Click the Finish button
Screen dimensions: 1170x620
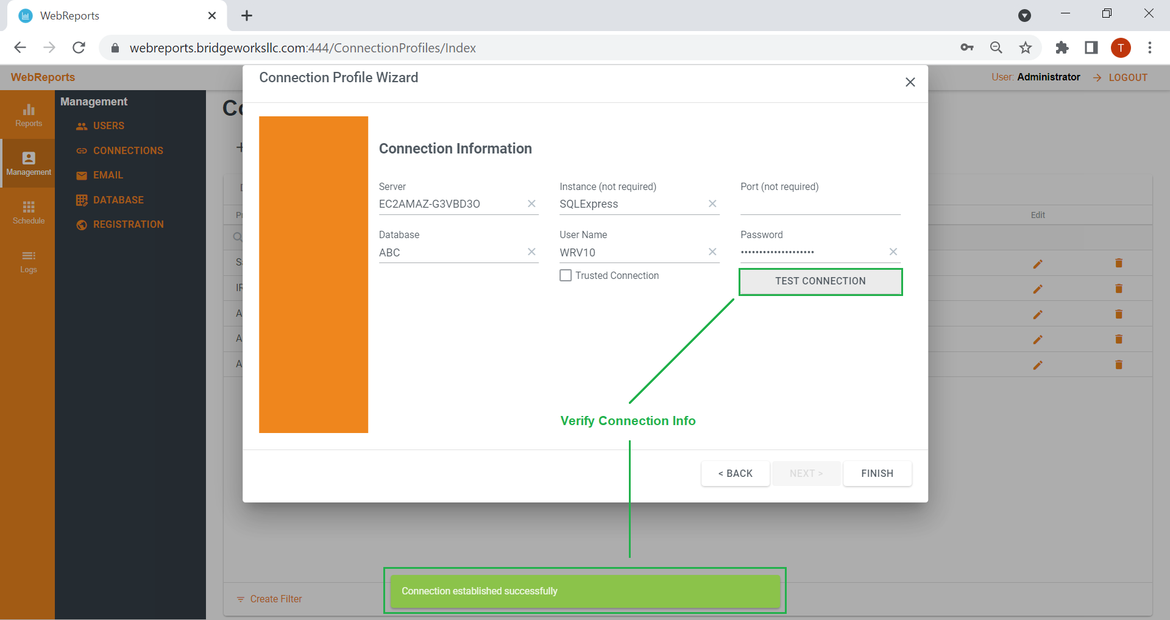877,473
